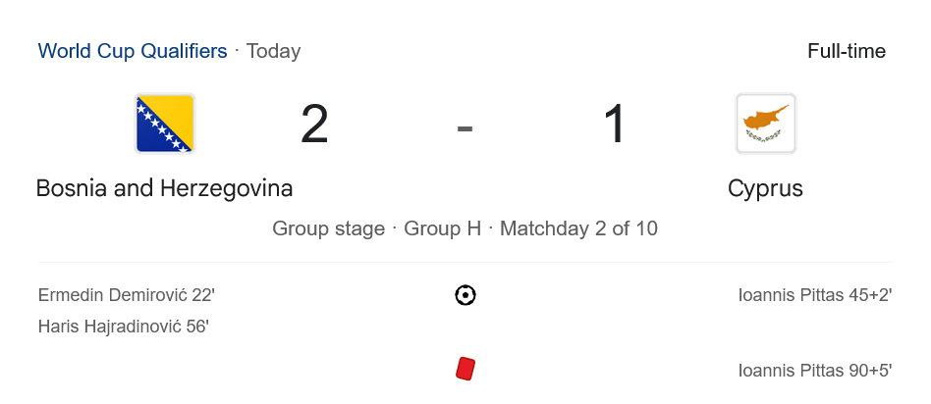Viewport: 931px width, 404px height.
Task: Select the Cyprus team name
Action: click(765, 188)
